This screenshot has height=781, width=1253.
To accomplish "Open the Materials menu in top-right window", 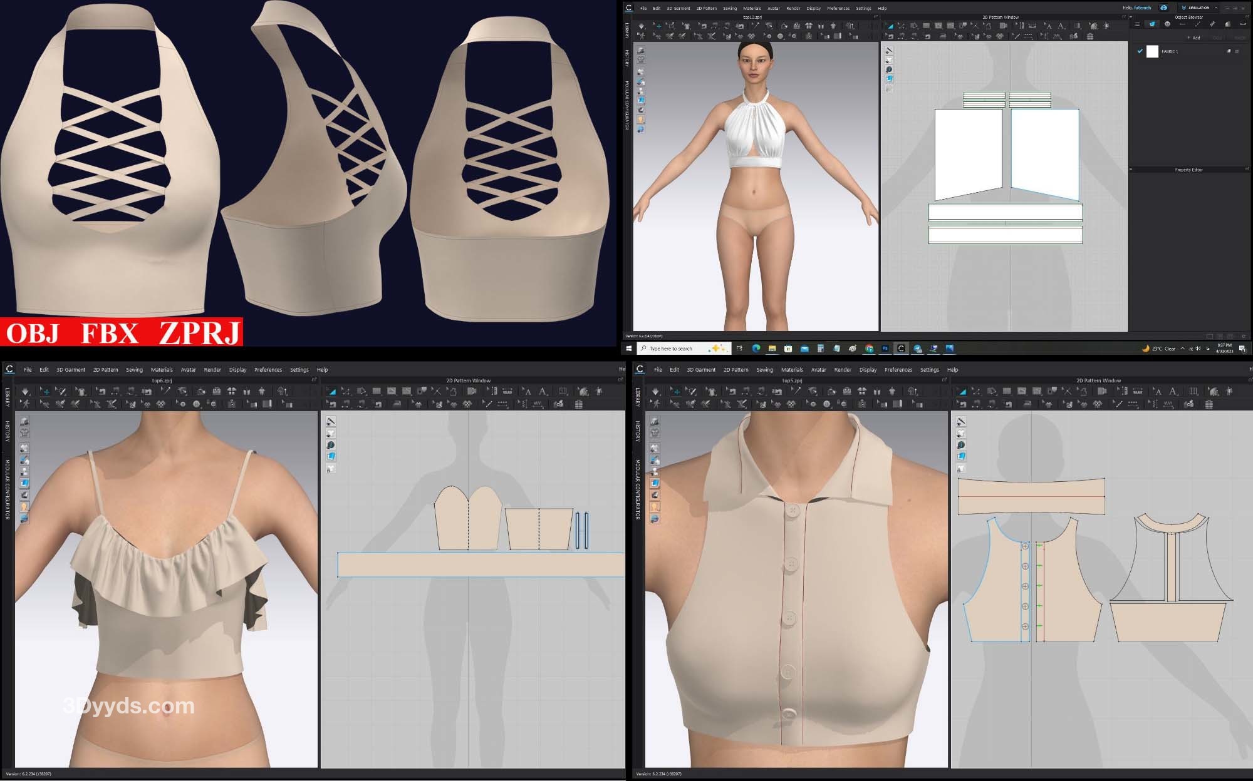I will click(x=752, y=9).
